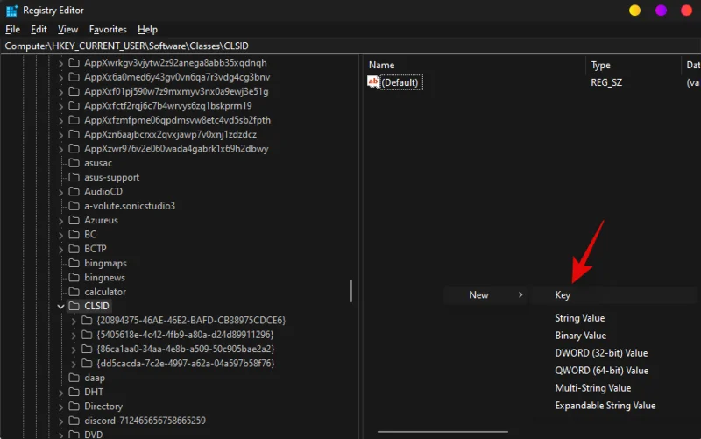Viewport: 701px width, 439px height.
Task: Click the (Default) string value icon
Action: click(374, 82)
